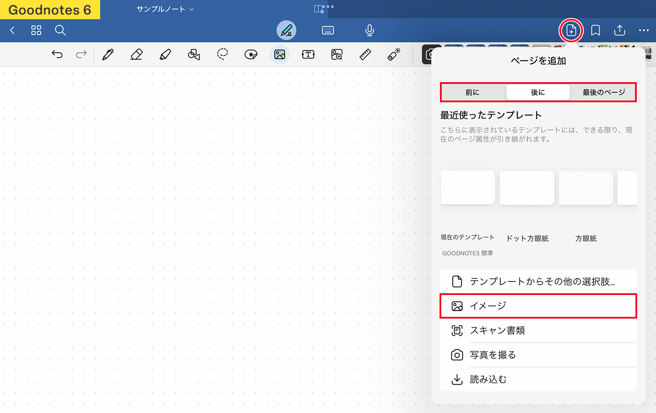Open search with the magnifier icon
This screenshot has height=413, width=656.
point(60,30)
